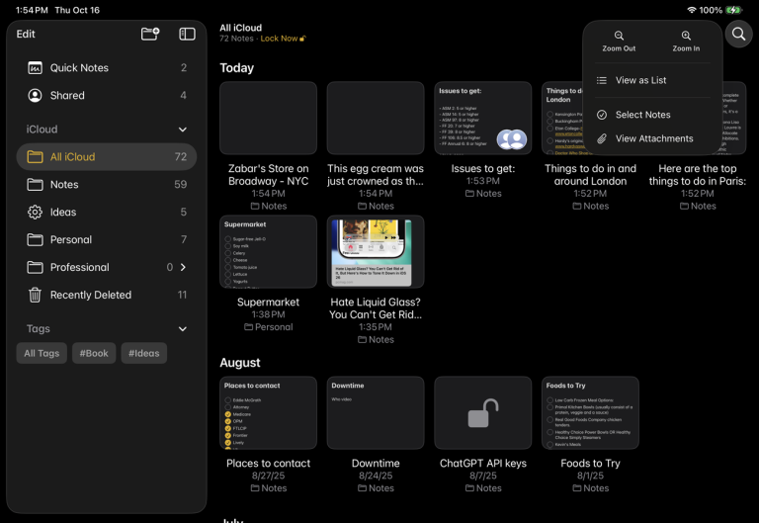The image size is (759, 523).
Task: Open Quick Notes in the sidebar
Action: 79,68
